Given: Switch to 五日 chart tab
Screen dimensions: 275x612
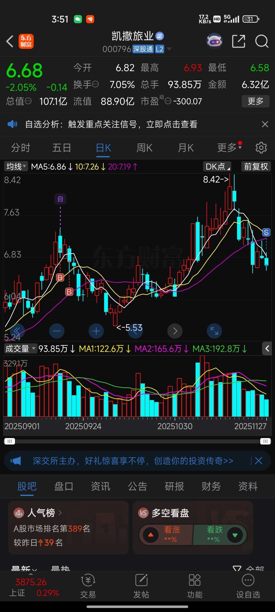Looking at the screenshot, I should (62, 148).
